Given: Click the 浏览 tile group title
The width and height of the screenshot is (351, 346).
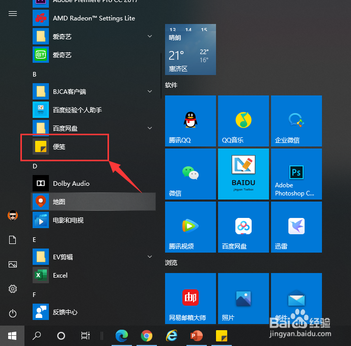Looking at the screenshot, I should pos(171,263).
